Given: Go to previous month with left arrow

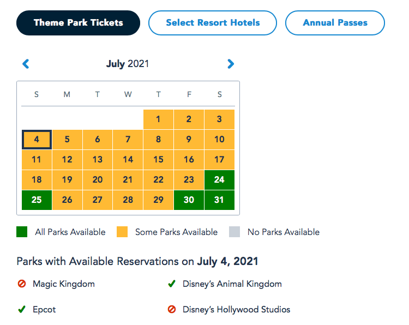Looking at the screenshot, I should tap(26, 64).
